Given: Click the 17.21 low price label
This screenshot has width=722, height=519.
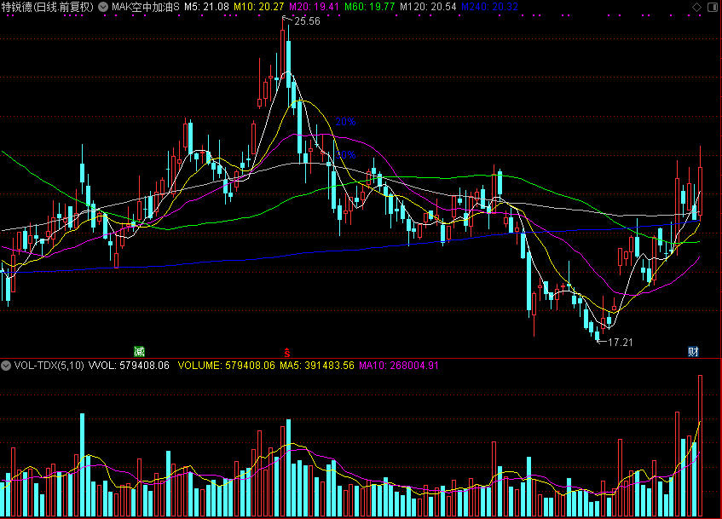Looking at the screenshot, I should point(621,342).
